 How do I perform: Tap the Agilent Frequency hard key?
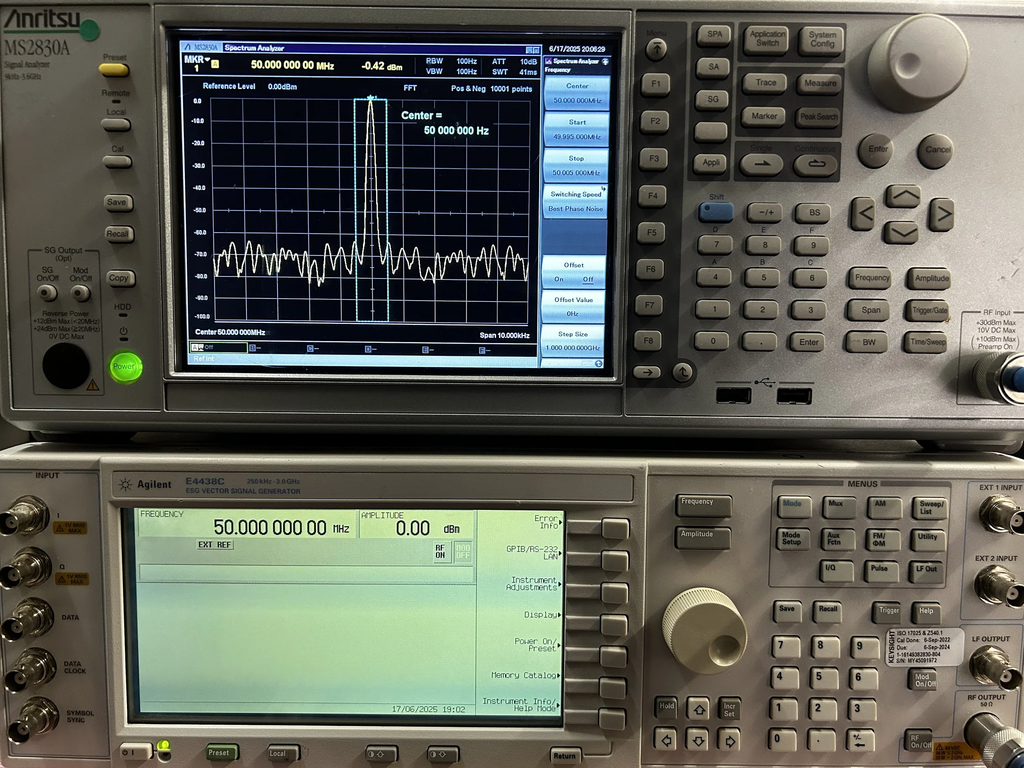point(704,506)
